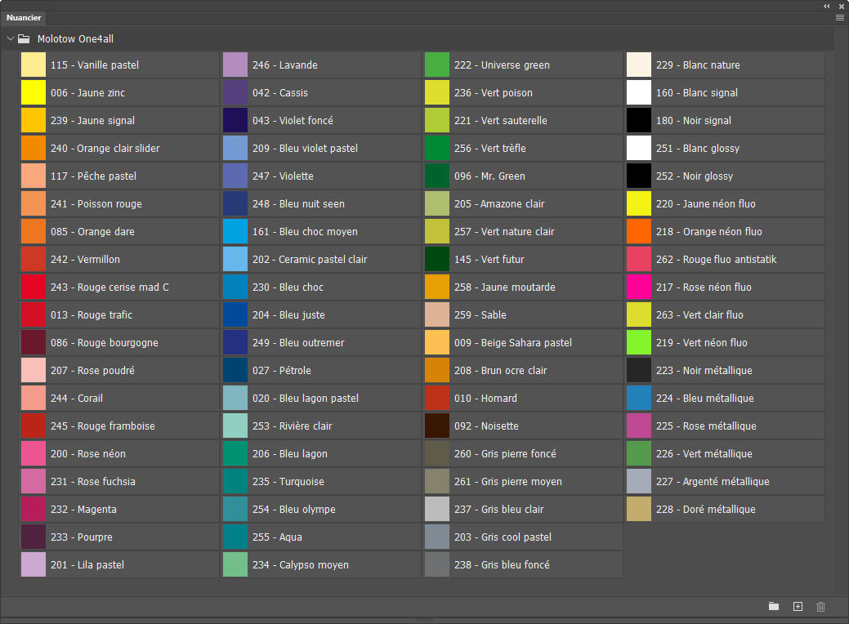Click the '013 - Rouge trafic' label

coord(92,315)
